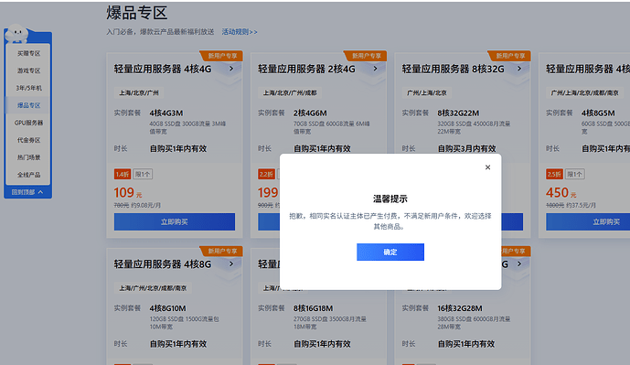
Task: Click 回到顶部 back-to-top button
Action: tap(27, 192)
